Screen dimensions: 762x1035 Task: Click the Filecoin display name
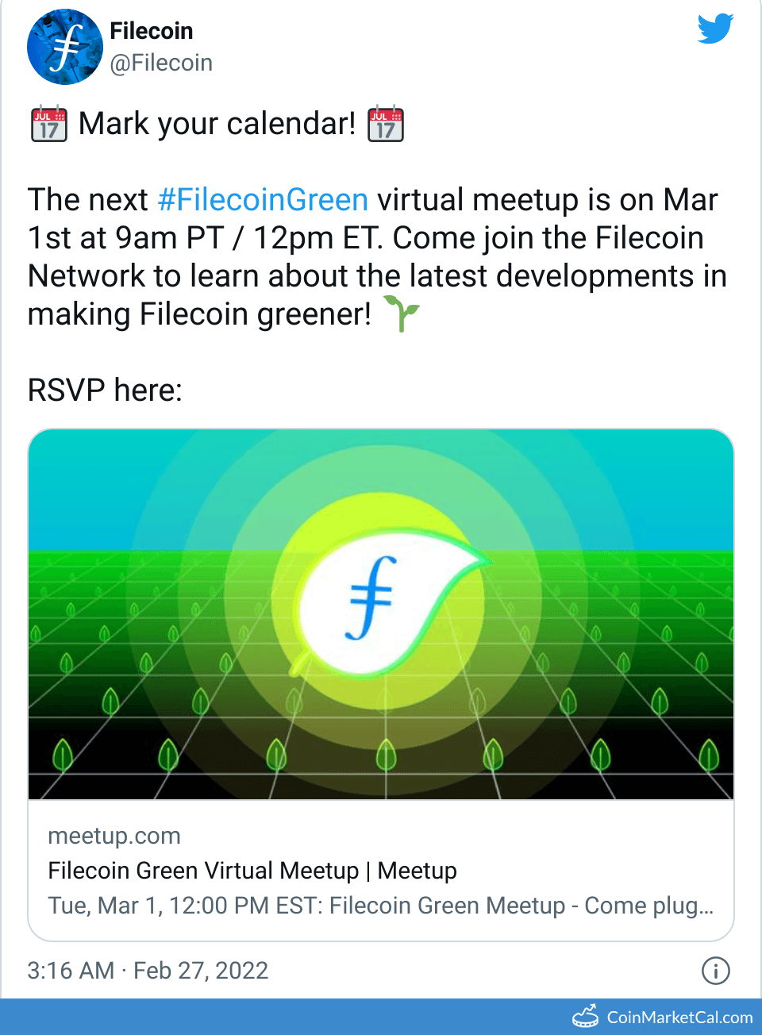pyautogui.click(x=152, y=31)
